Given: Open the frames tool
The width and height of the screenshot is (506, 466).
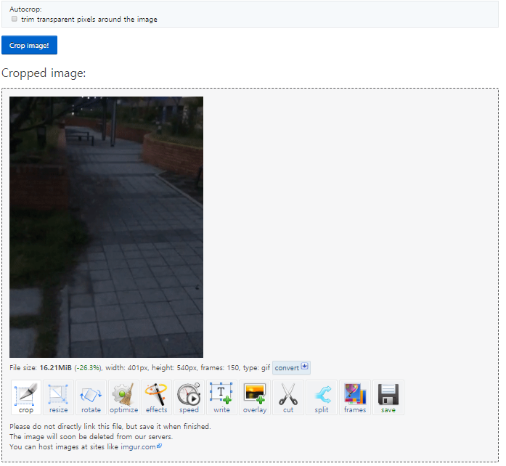Looking at the screenshot, I should pos(355,397).
